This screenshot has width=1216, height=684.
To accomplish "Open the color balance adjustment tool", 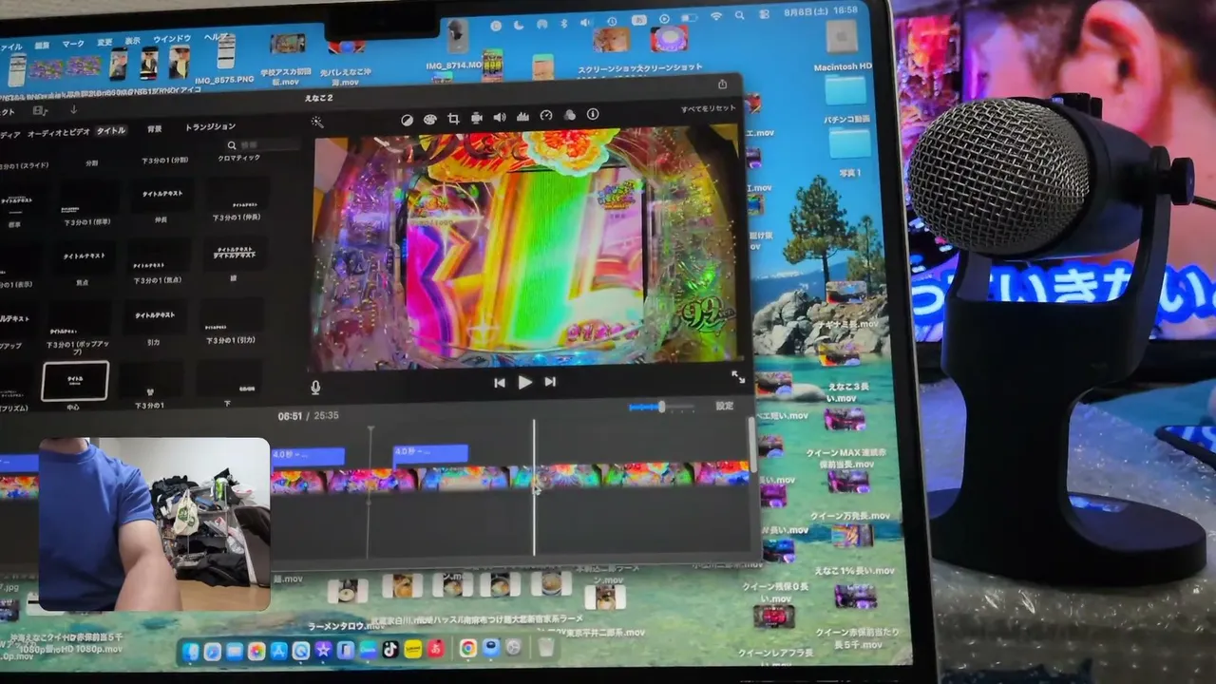I will coord(407,119).
